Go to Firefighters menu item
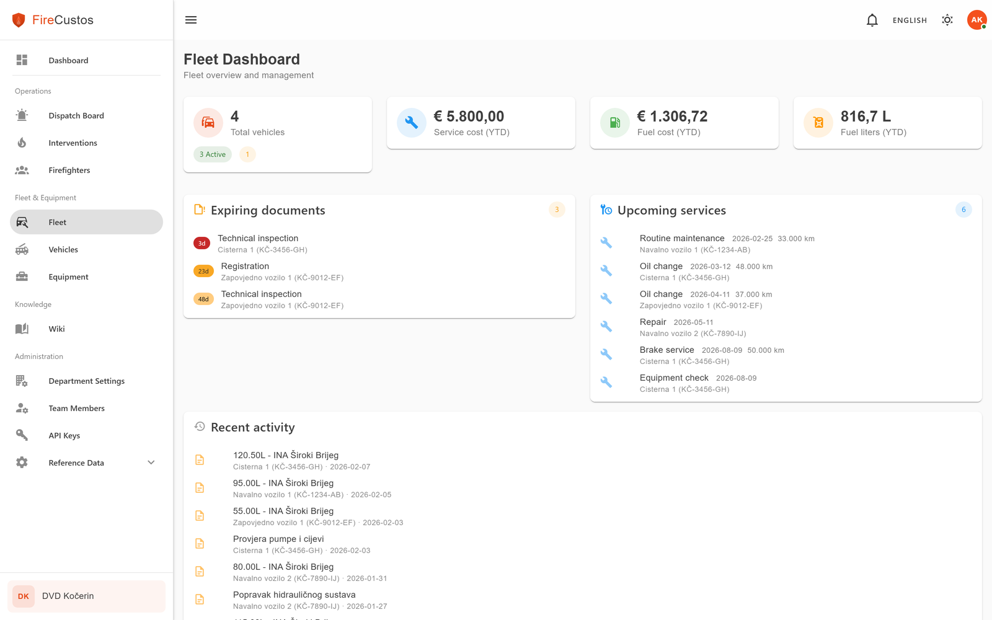Viewport: 992px width, 620px height. point(69,170)
